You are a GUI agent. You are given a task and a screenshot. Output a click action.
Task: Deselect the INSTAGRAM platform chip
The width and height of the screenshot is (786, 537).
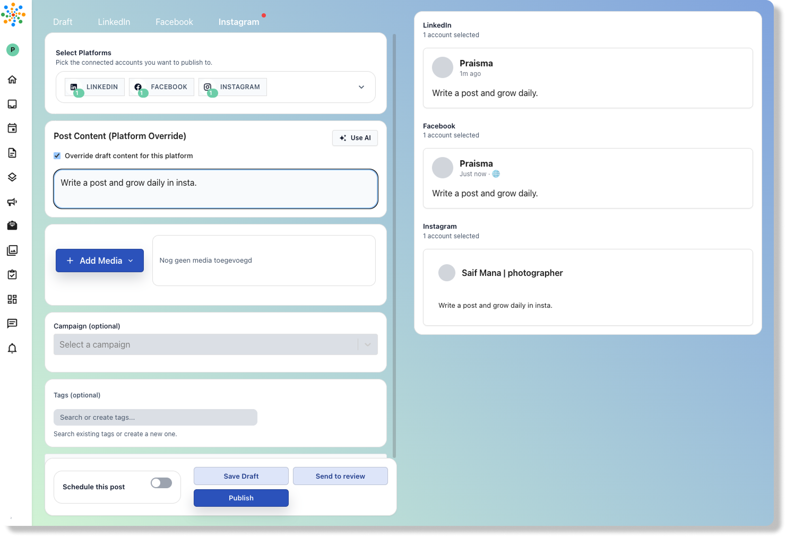click(233, 87)
